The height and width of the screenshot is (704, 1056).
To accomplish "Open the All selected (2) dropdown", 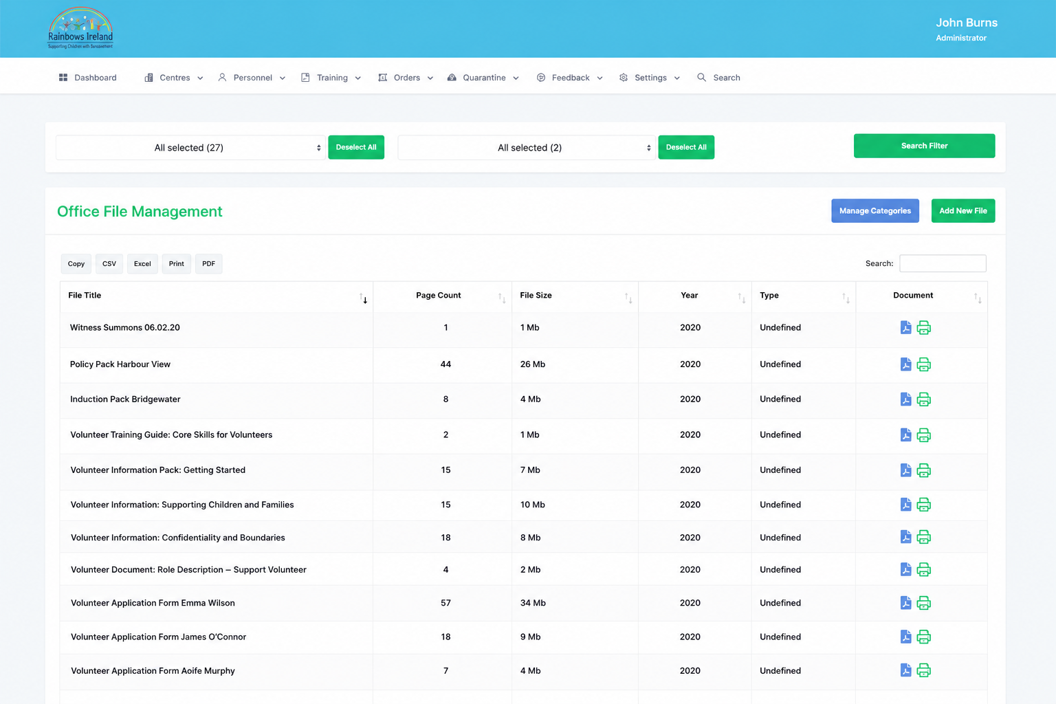I will 527,148.
